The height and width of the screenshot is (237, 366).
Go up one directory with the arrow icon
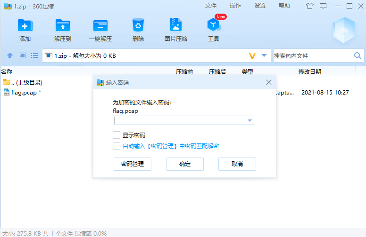[x=10, y=55]
